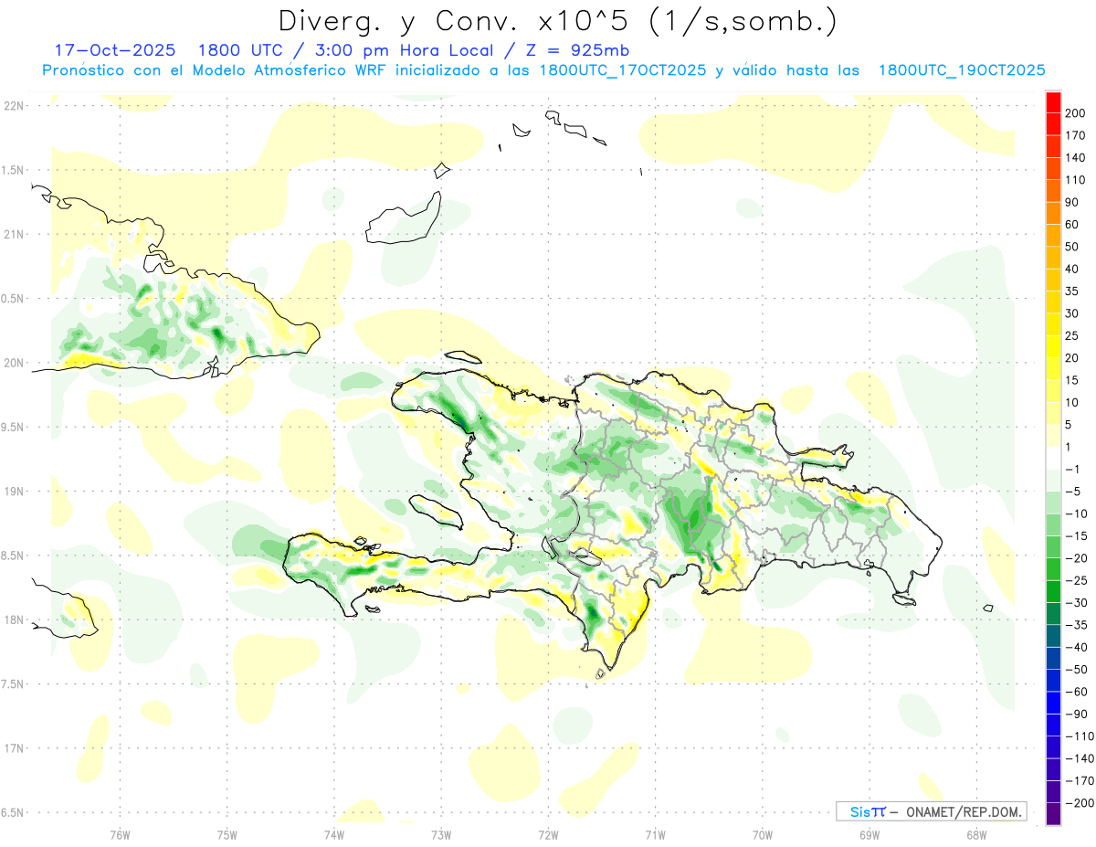Click the colorbar label '110'
This screenshot has height=847, width=1096.
point(1076,180)
